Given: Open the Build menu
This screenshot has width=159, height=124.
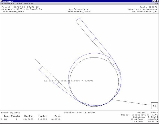Looking at the screenshot, I should pos(13,4).
